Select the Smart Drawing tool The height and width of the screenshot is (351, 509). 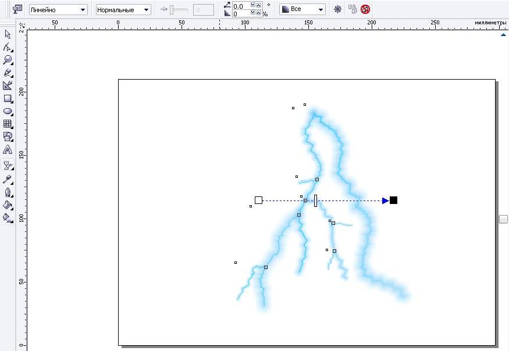(8, 85)
